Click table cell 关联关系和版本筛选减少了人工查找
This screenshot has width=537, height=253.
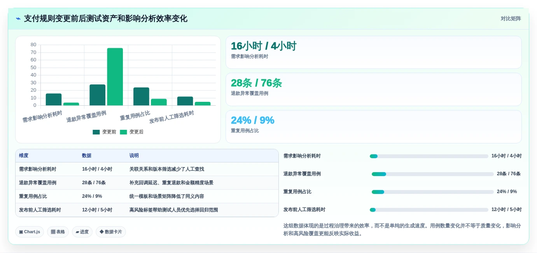202,169
